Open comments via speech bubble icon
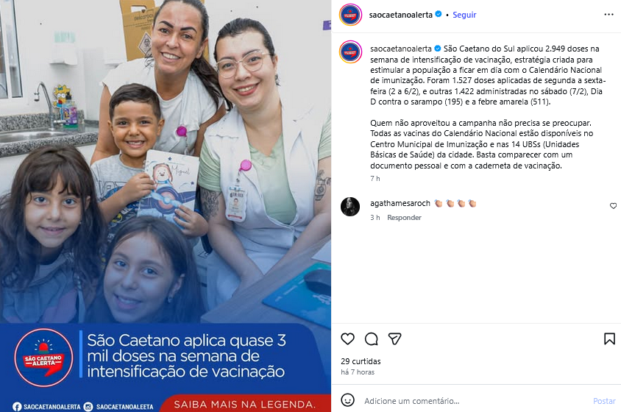The height and width of the screenshot is (412, 621). pos(371,339)
